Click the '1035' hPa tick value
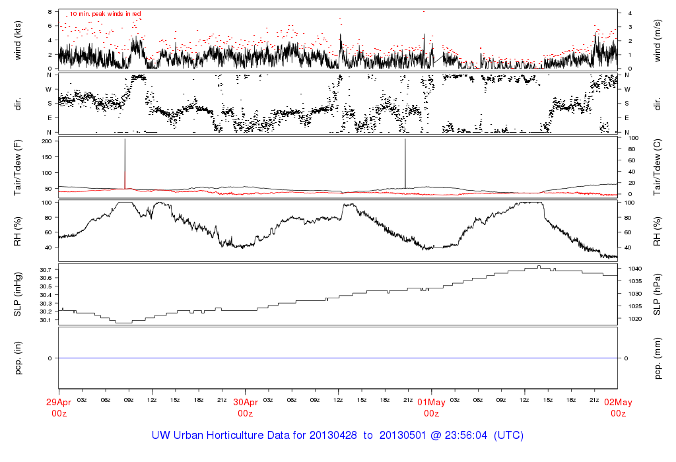Image resolution: width=676 pixels, height=462 pixels. point(635,281)
